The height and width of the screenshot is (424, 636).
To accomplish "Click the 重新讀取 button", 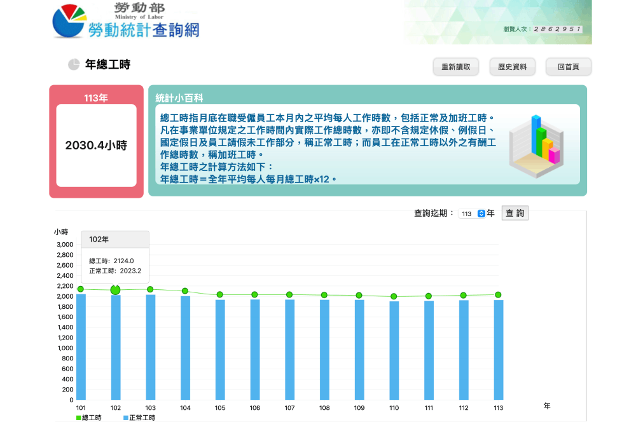I will (x=456, y=67).
